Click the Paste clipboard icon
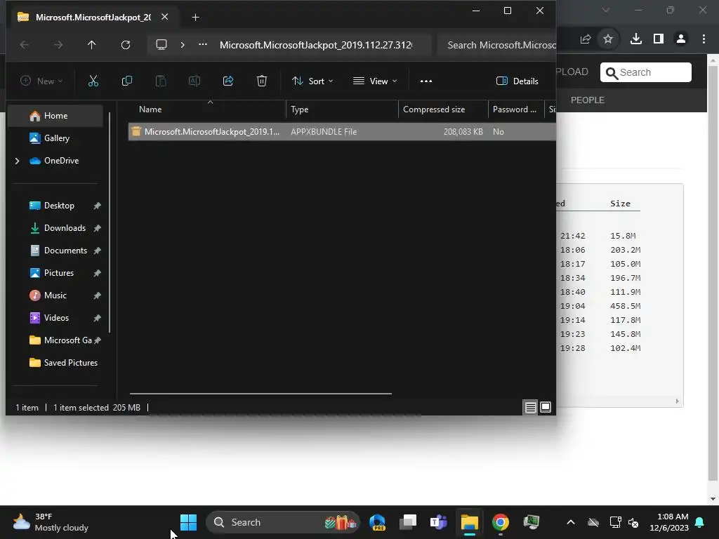Image resolution: width=719 pixels, height=539 pixels. [161, 81]
